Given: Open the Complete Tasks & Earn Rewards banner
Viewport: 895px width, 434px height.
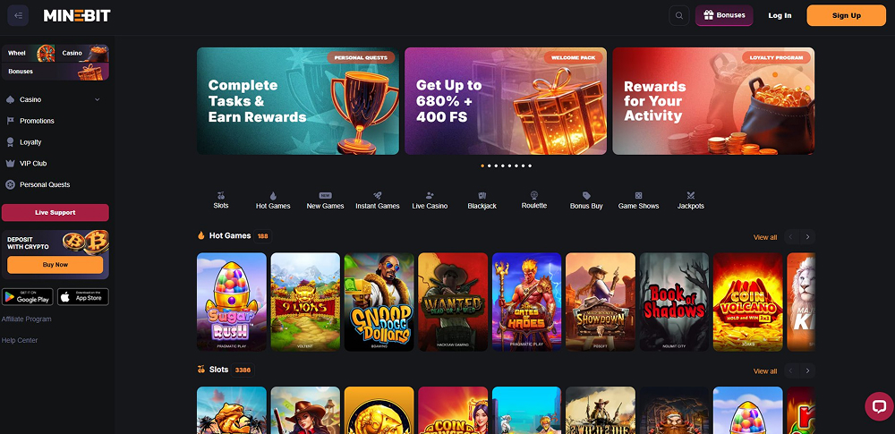Looking at the screenshot, I should click(x=298, y=101).
